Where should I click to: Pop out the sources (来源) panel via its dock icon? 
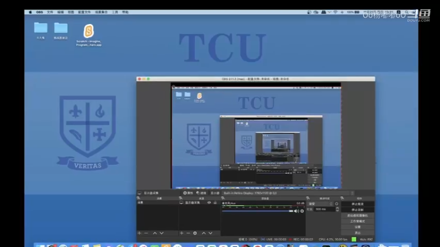click(x=180, y=198)
